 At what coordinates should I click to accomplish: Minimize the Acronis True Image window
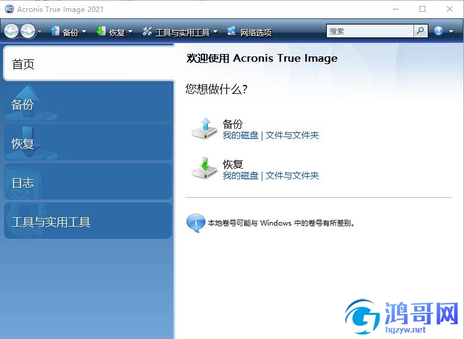396,9
